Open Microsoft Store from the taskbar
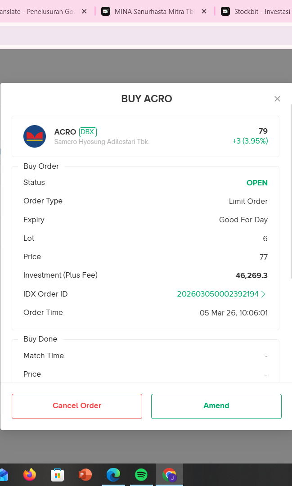This screenshot has width=292, height=486. (x=57, y=475)
